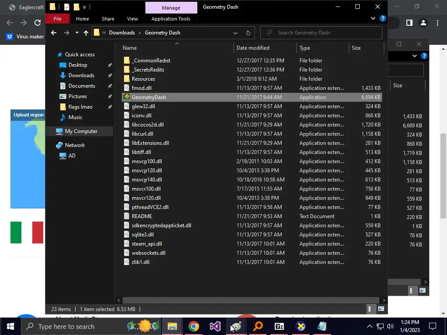Expand the address bar history dropdown
447x335 pixels.
[235, 33]
